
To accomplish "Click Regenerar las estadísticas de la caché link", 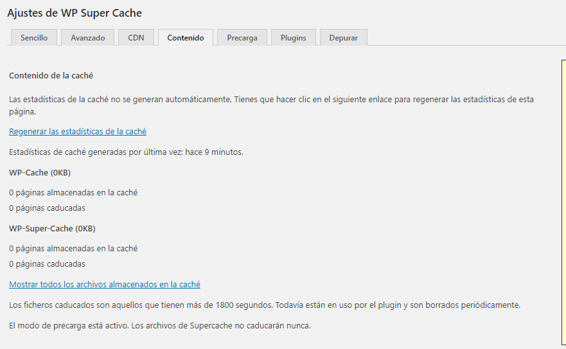I will pyautogui.click(x=78, y=132).
